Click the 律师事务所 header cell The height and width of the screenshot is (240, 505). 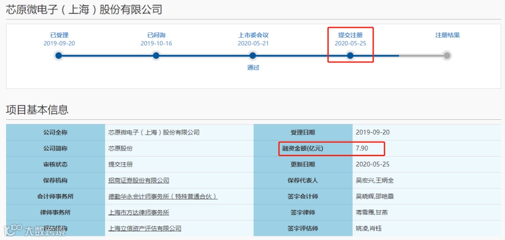pyautogui.click(x=55, y=213)
